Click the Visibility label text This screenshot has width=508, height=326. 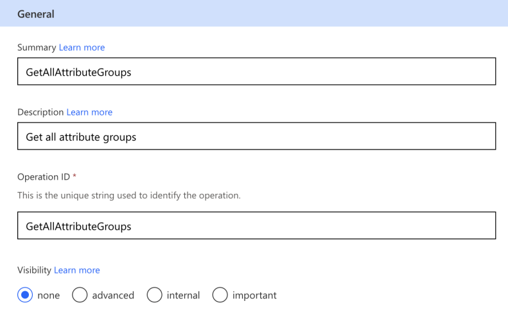[34, 270]
